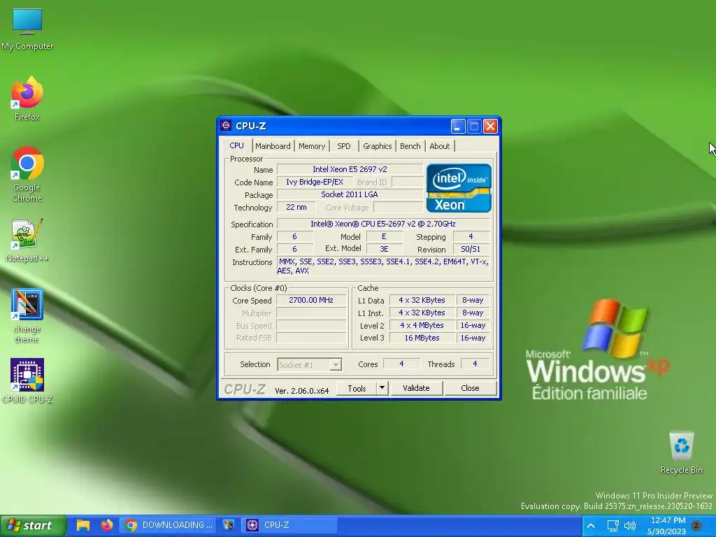Image resolution: width=716 pixels, height=537 pixels.
Task: Open CPUID CPU-Z desktop shortcut
Action: point(27,380)
